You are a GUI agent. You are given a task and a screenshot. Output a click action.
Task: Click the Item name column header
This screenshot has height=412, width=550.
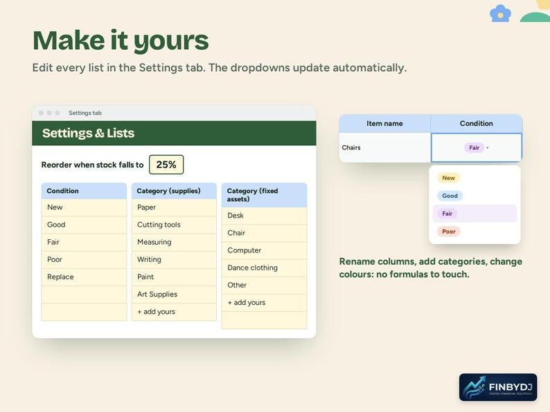pyautogui.click(x=384, y=124)
